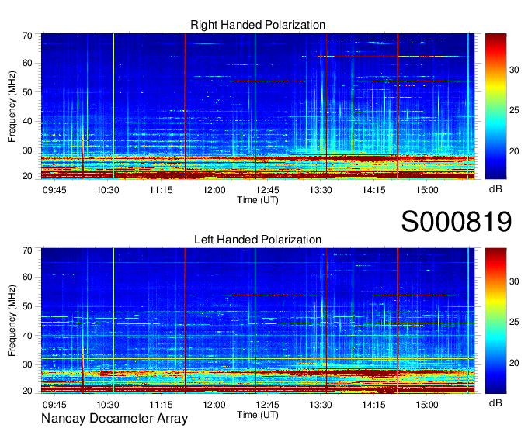Click the Right Handed Polarization spectrogram
Image resolution: width=528 pixels, height=428 pixels.
[x=258, y=106]
